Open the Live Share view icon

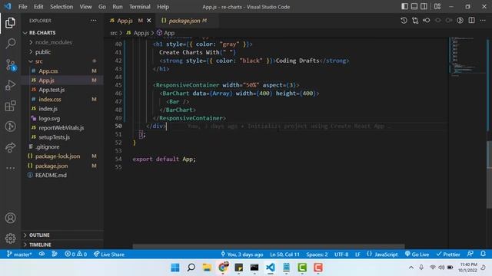pyautogui.click(x=10, y=147)
